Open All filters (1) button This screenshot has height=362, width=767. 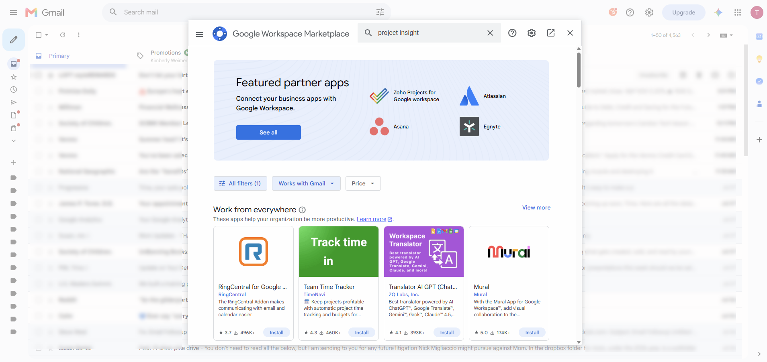coord(240,183)
